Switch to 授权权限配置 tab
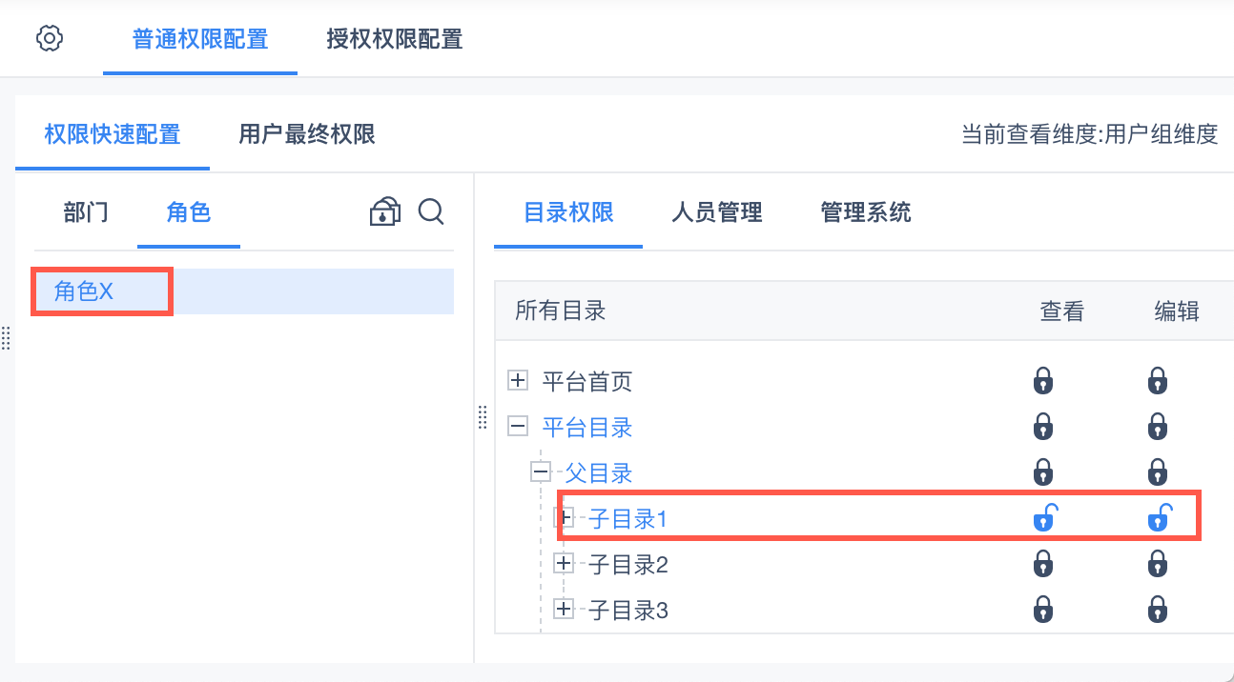 (x=394, y=39)
